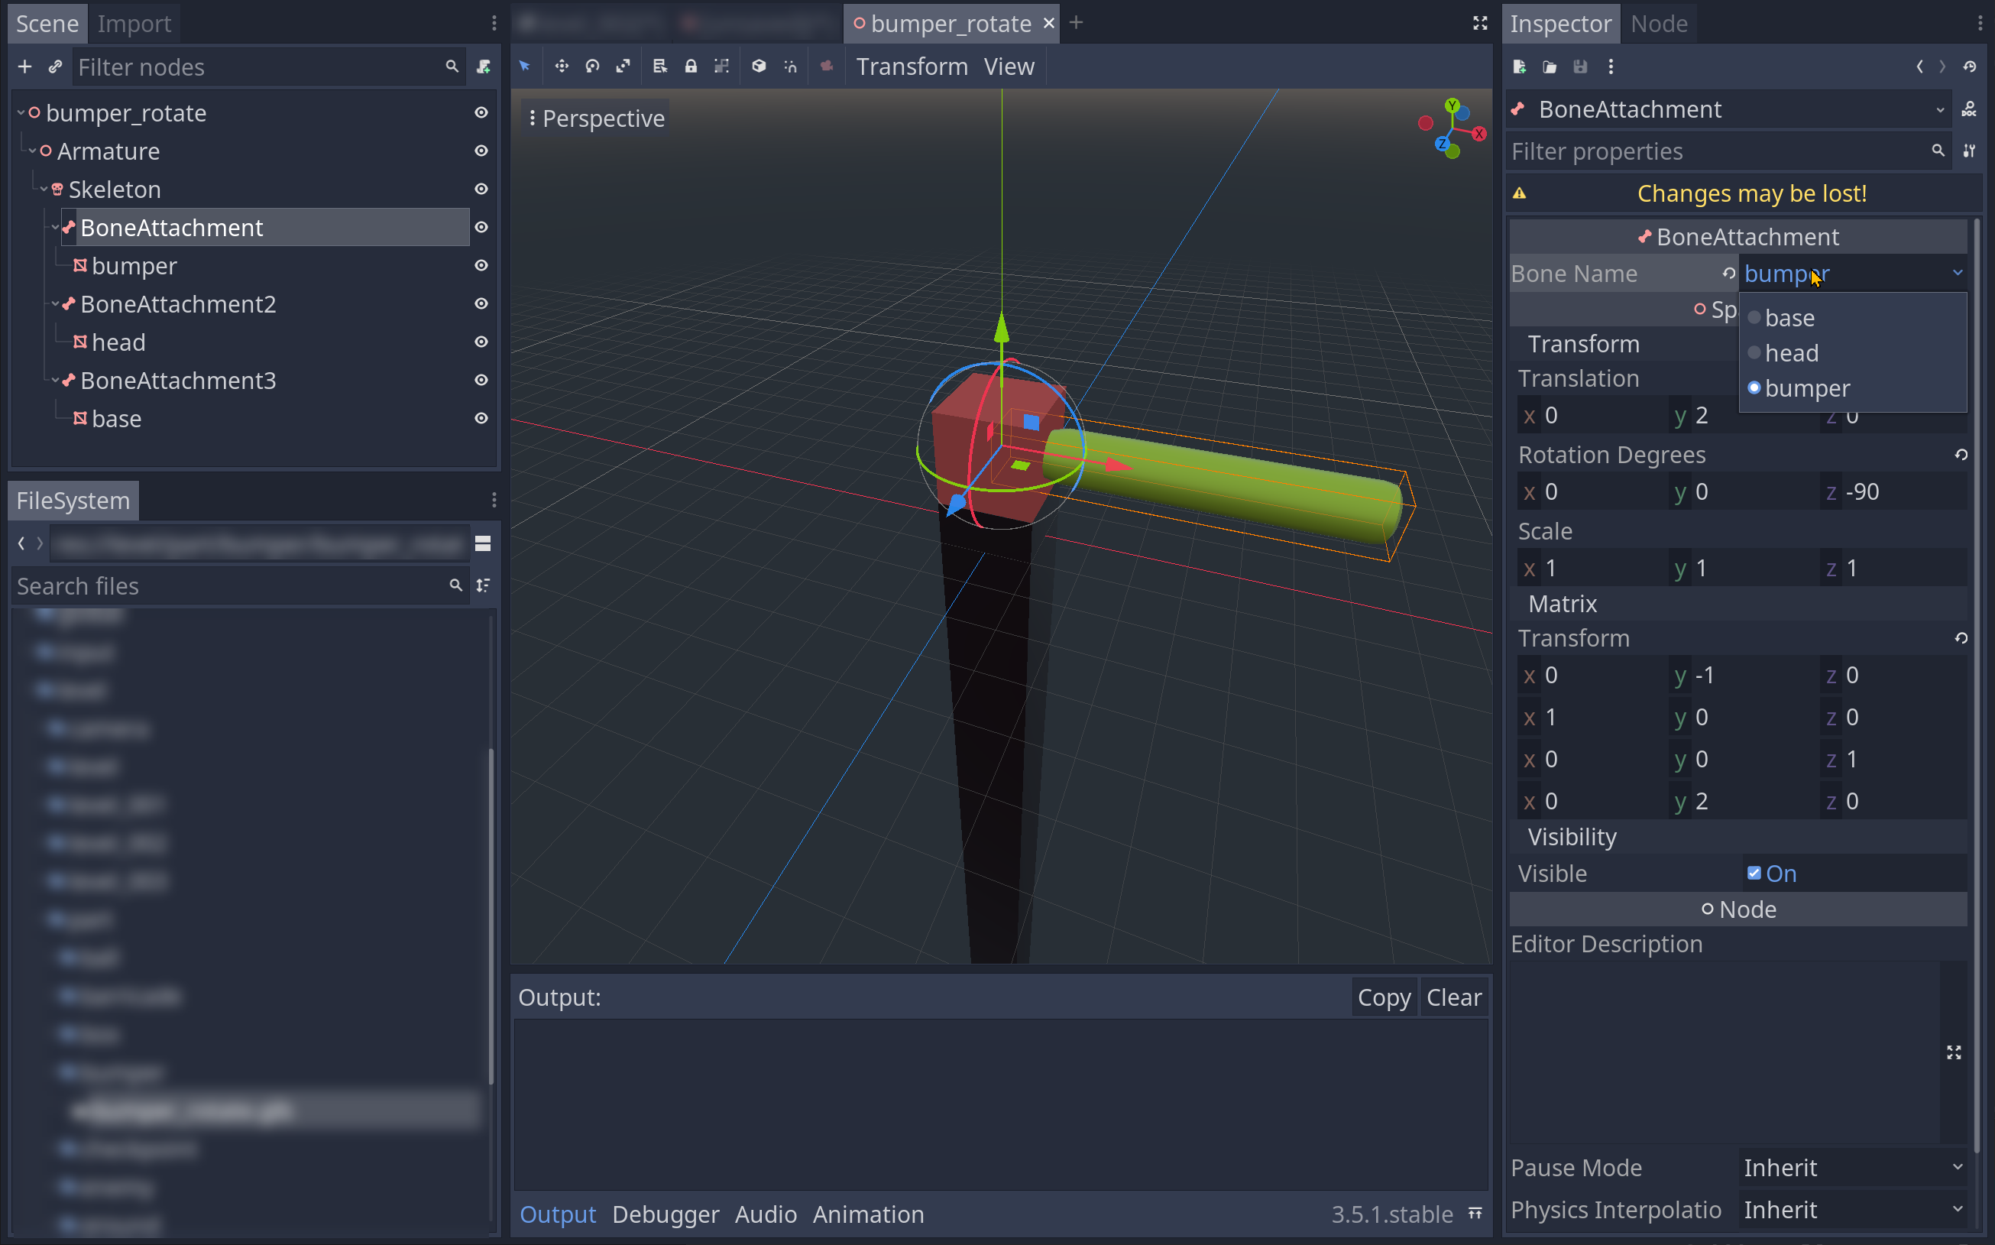Select the Move mode tool
The image size is (1995, 1245).
[x=562, y=66]
